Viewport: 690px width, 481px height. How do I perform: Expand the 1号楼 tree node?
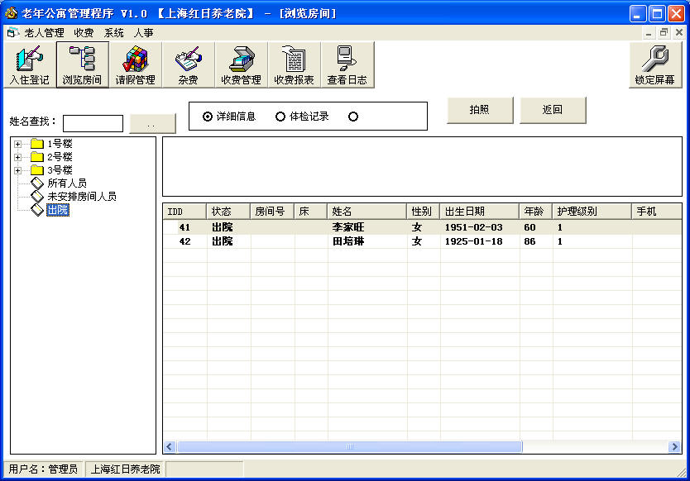pyautogui.click(x=17, y=144)
